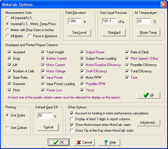Select the All Metric radio option

(x=7, y=36)
